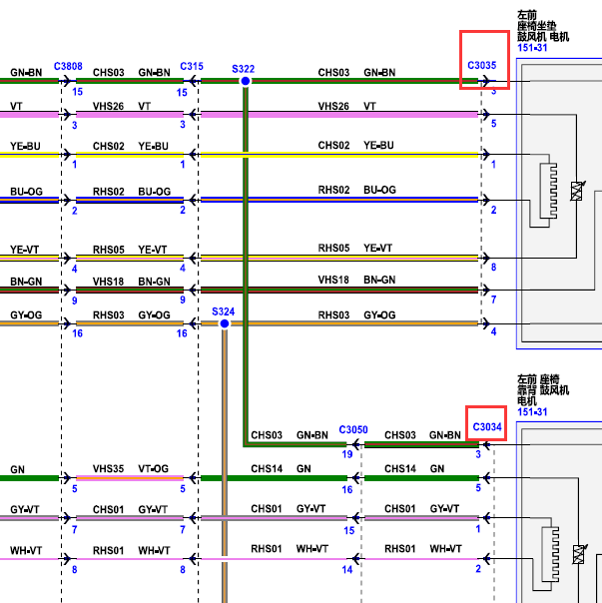Image resolution: width=602 pixels, height=603 pixels.
Task: Click the terminal arrow at C3808 pin 15
Action: [67, 81]
